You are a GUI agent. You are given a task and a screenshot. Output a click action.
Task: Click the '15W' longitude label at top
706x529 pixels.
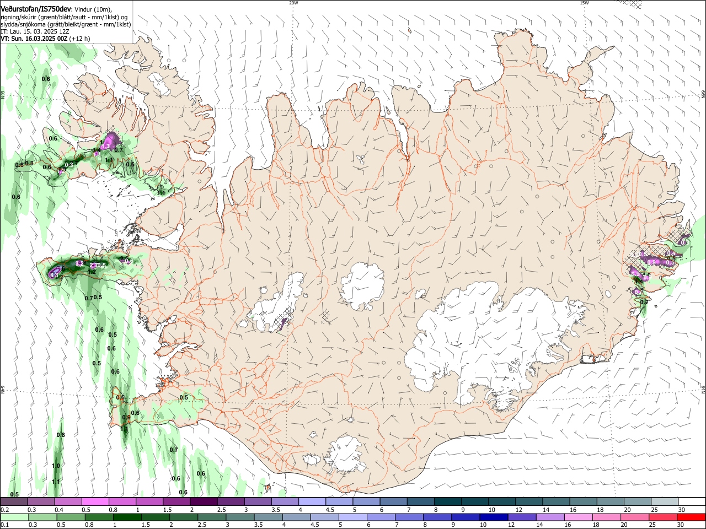(x=584, y=3)
